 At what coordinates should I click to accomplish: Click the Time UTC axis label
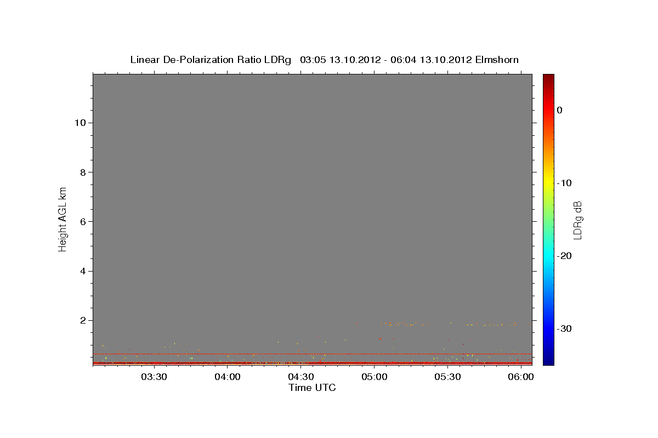[312, 388]
